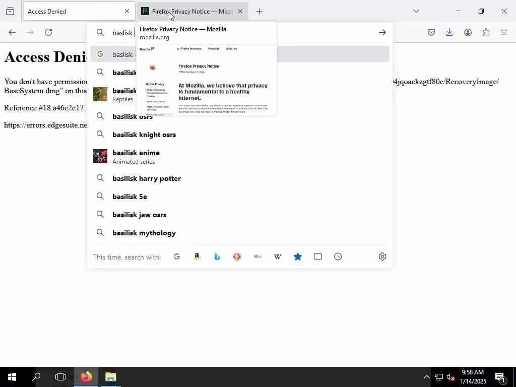
Task: Open File Explorer from taskbar
Action: (110, 377)
